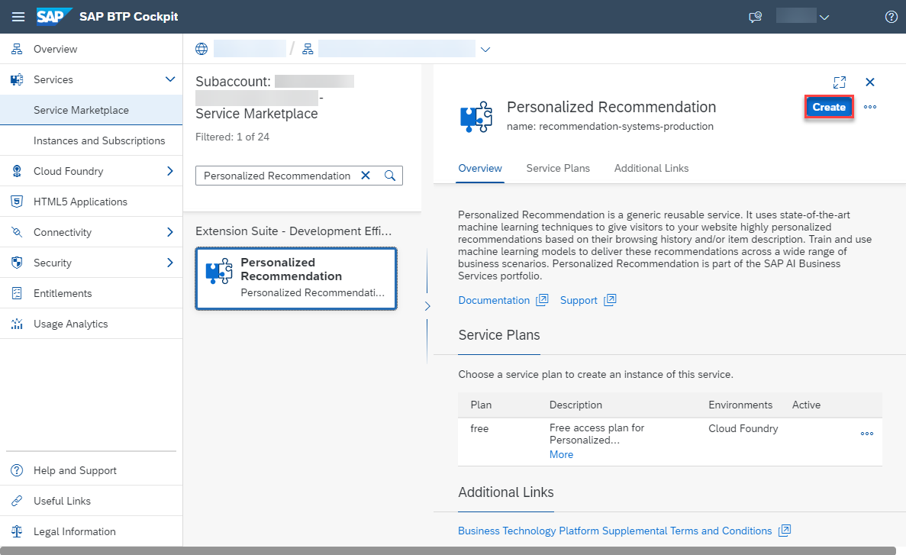Viewport: 906px width, 555px height.
Task: Close the service details panel
Action: pyautogui.click(x=869, y=82)
